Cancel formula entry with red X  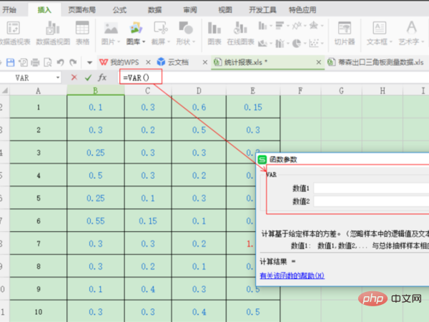74,77
